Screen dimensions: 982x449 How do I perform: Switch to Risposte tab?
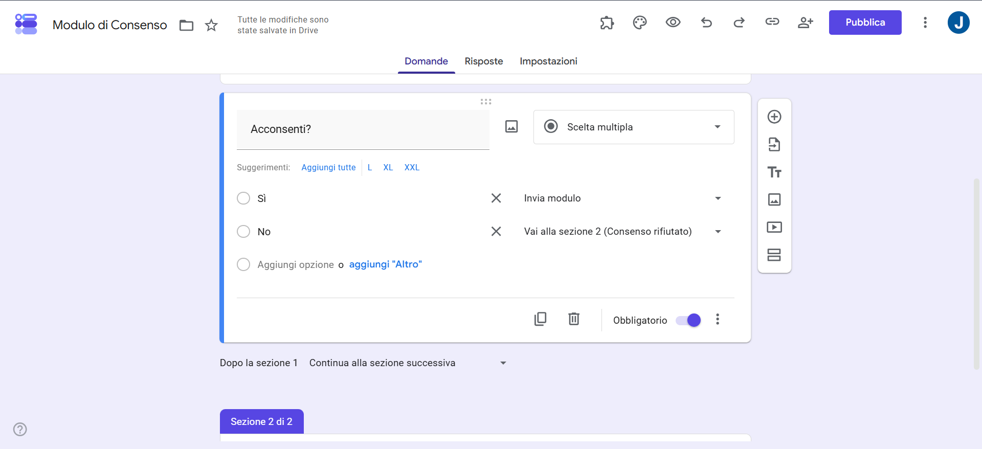484,61
